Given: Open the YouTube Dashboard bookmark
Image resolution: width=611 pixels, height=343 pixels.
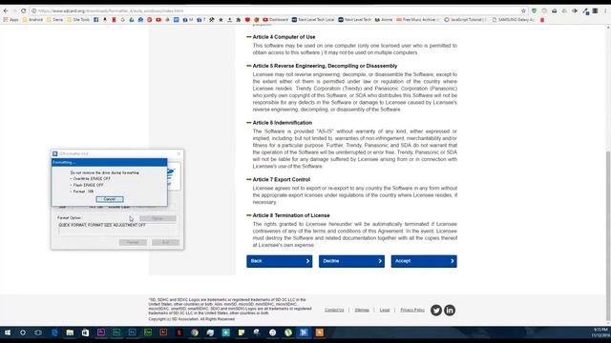Looking at the screenshot, I should pos(276,19).
